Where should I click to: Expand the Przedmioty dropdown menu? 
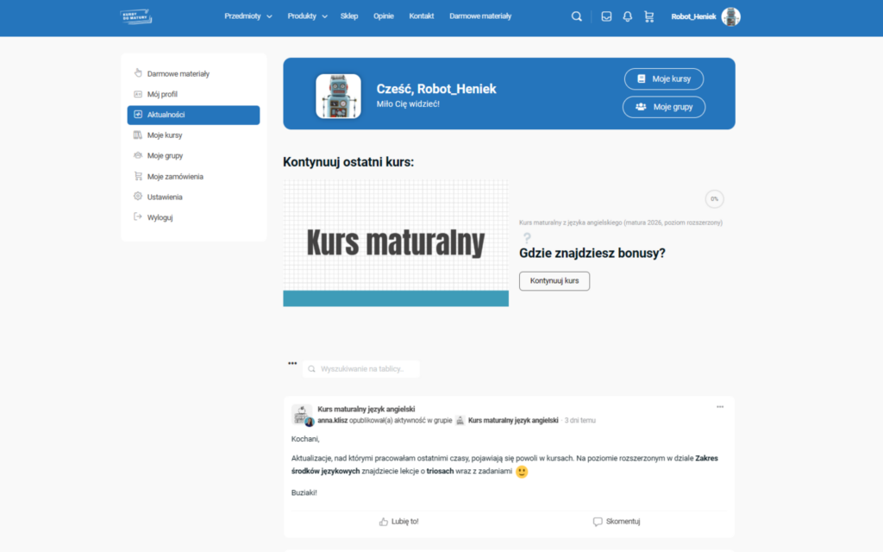247,16
